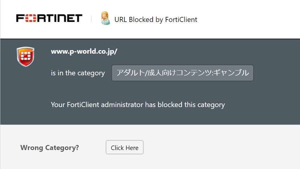This screenshot has height=169, width=300.
Task: Click the Fortinet logo in the header
Action: click(x=49, y=18)
